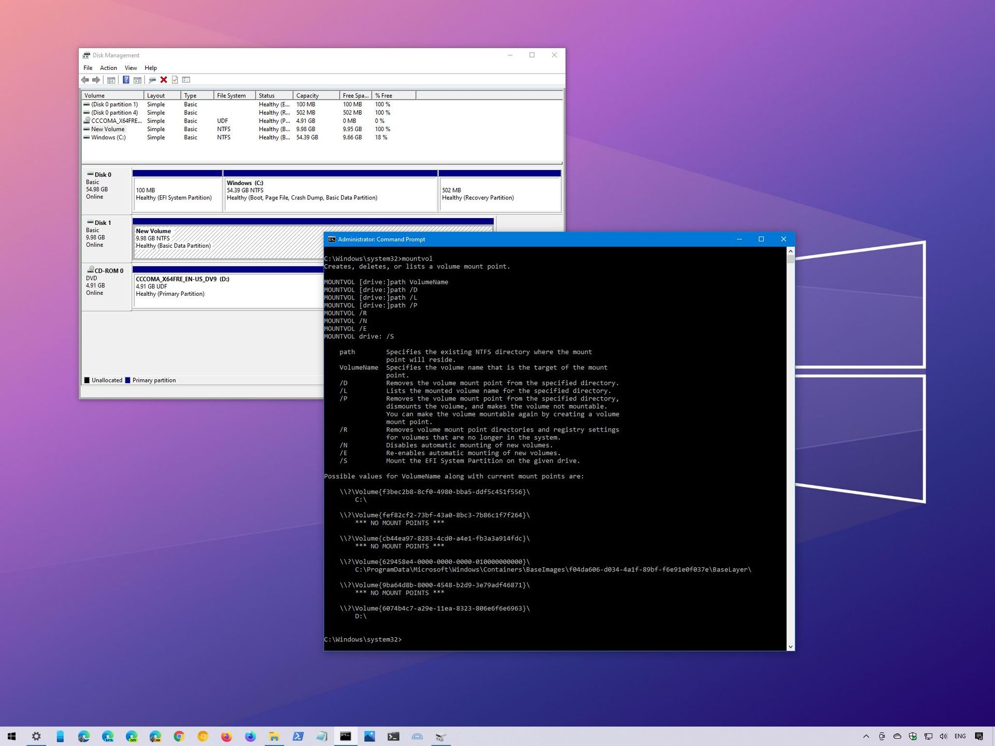
Task: Launch Google Chrome from the taskbar
Action: [x=179, y=736]
